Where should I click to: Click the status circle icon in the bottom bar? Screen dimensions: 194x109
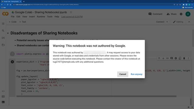point(189,107)
